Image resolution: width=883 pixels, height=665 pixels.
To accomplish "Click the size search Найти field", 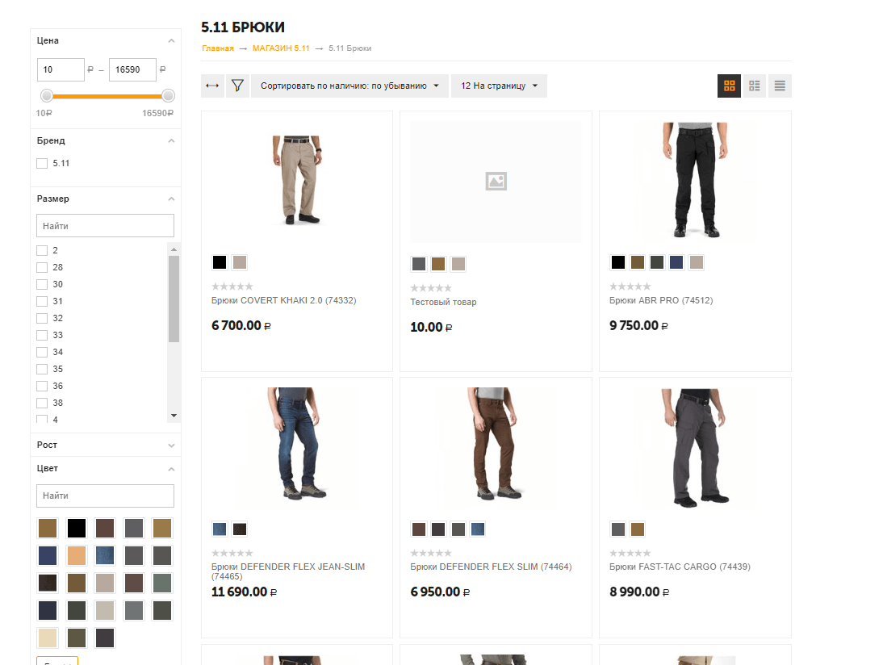I will coord(105,226).
